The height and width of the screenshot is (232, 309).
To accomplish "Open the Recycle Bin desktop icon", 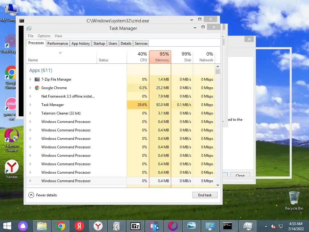I will 294,201.
